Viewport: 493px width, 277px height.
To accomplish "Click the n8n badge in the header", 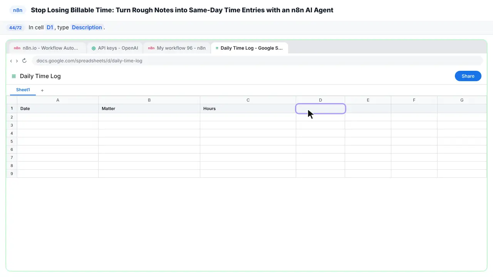I will tap(18, 10).
